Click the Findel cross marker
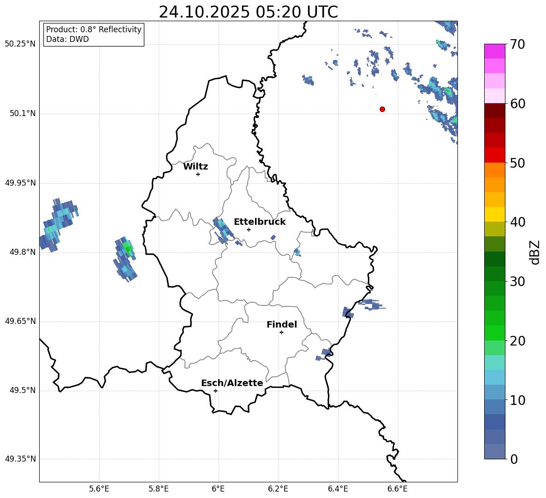546x498 pixels. [281, 333]
